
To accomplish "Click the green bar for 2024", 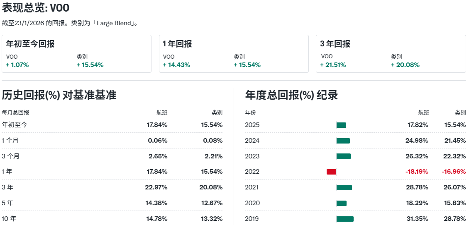I will (x=343, y=141).
